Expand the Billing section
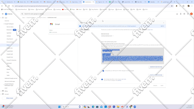 pos(1,91)
